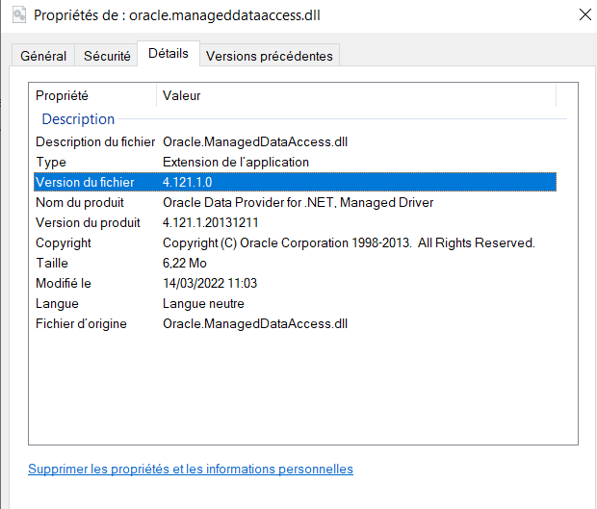The image size is (597, 509).
Task: Select the Description du fichier row
Action: pyautogui.click(x=295, y=141)
